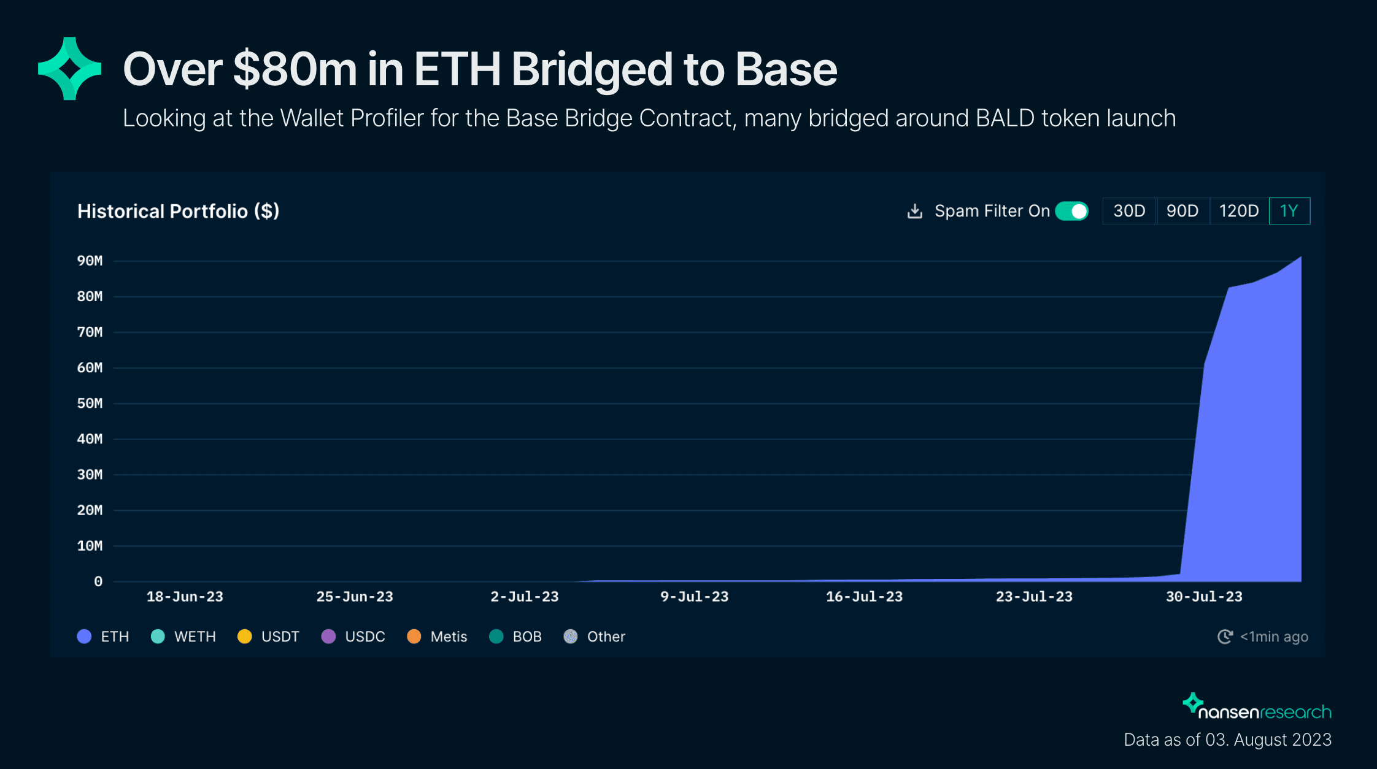Click the Historical Portfolio ($) chart title
1377x769 pixels.
[x=178, y=211]
